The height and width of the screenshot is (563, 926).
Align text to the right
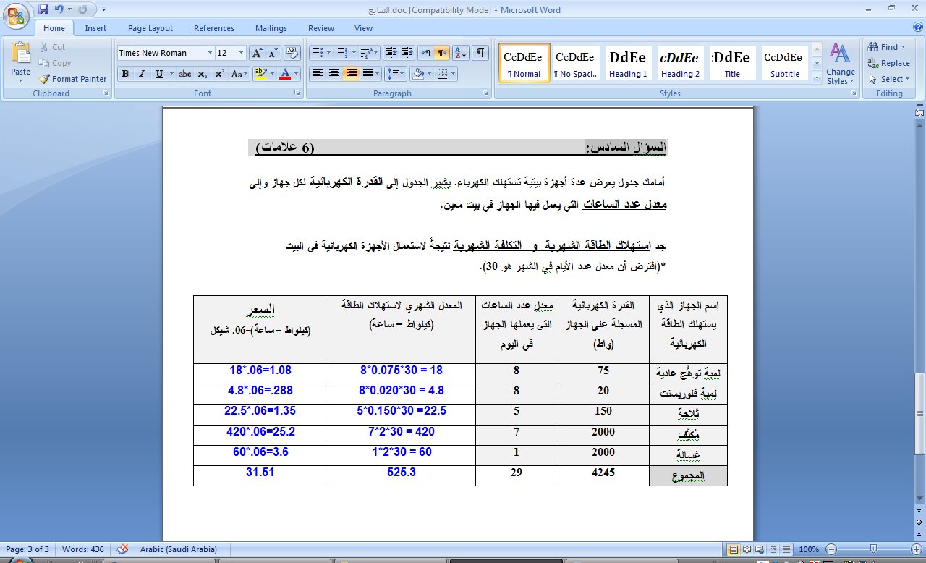click(x=352, y=74)
